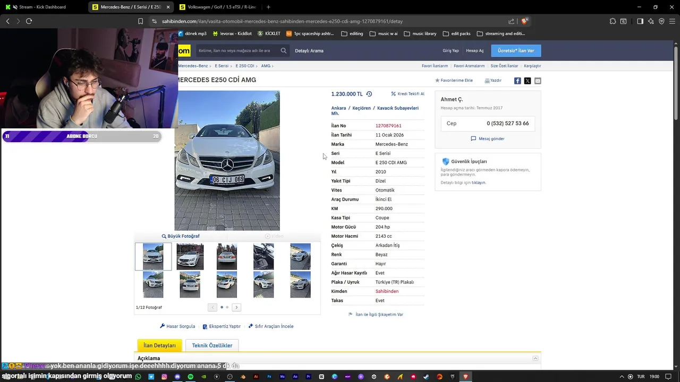Open Ekspertiz Yaptır link
Screen dimensions: 680x382
point(222,326)
